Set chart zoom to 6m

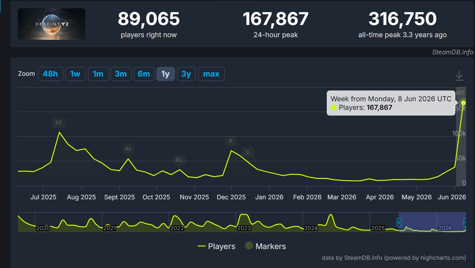tap(144, 74)
